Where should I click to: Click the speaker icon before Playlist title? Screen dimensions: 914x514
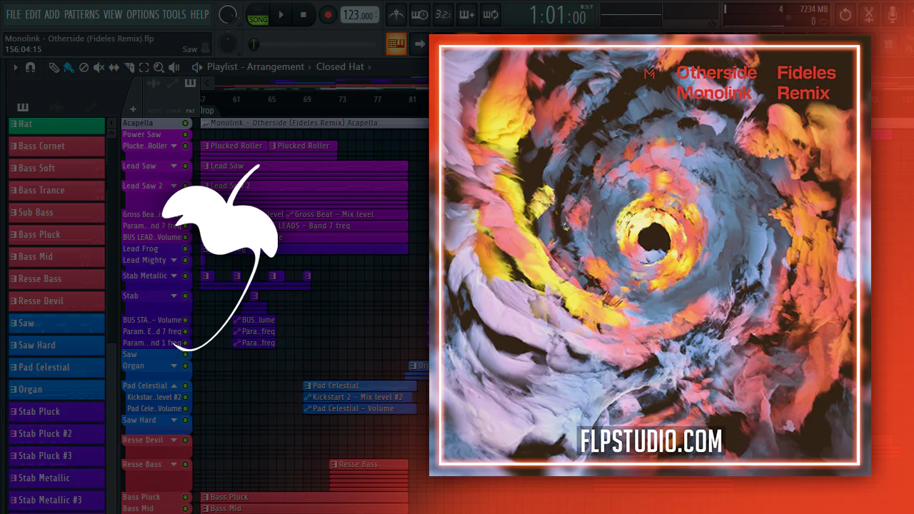[197, 67]
